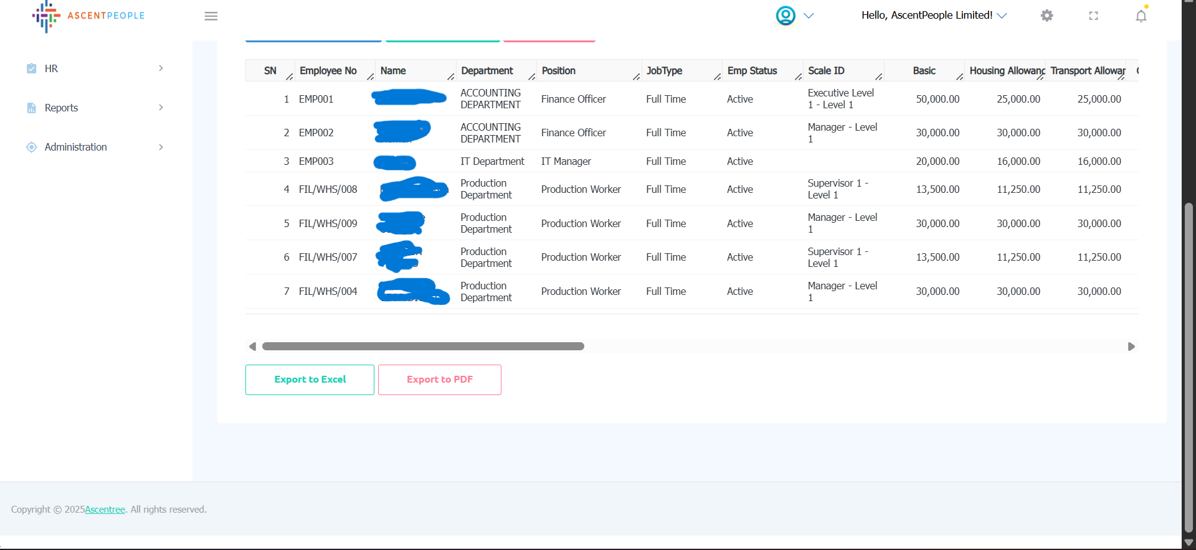Viewport: 1196px width, 550px height.
Task: Click the AscentPeople logo
Action: [88, 16]
